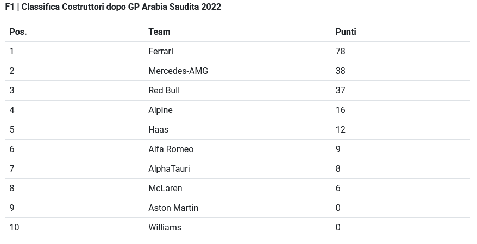Click the Williams team name
Image resolution: width=477 pixels, height=244 pixels.
165,227
